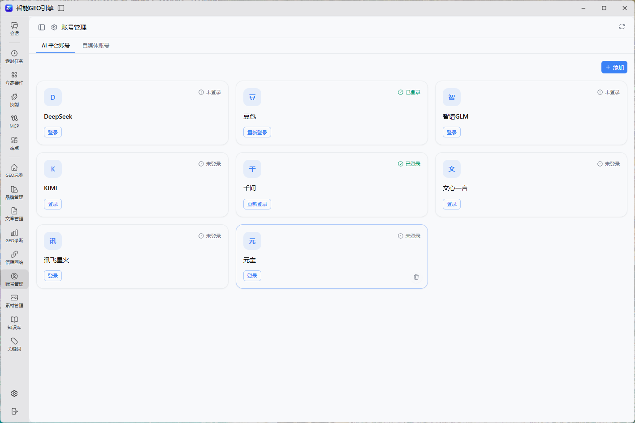Toggle sidebar via title bar panel icon
This screenshot has height=423, width=635.
[x=61, y=8]
